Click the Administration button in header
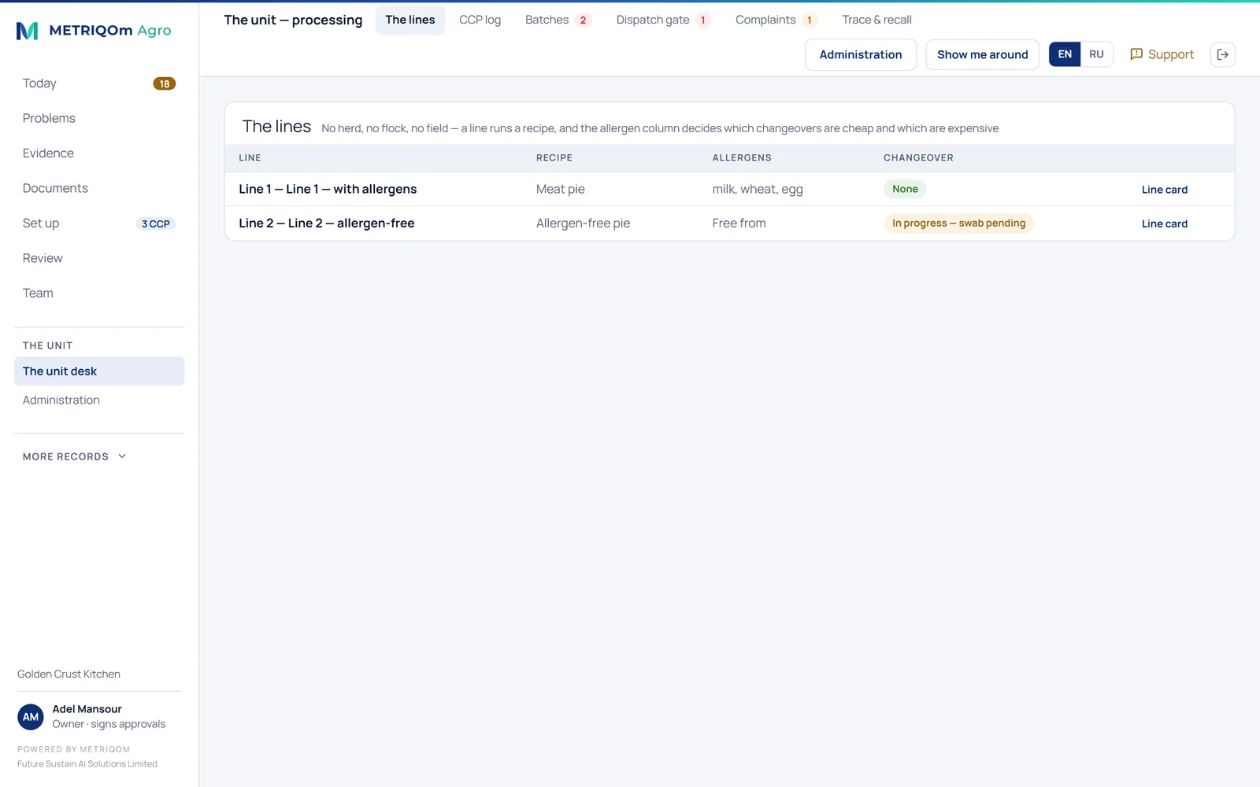Image resolution: width=1260 pixels, height=787 pixels. [860, 54]
